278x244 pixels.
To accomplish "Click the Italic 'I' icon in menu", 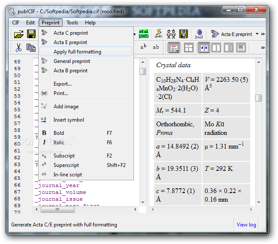I will (x=44, y=142).
